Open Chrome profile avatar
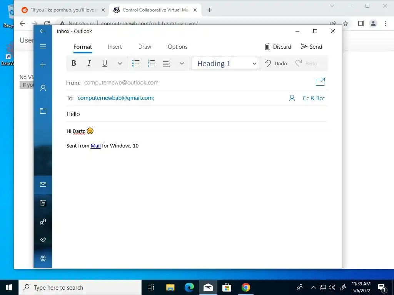This screenshot has height=295, width=394. [x=373, y=23]
